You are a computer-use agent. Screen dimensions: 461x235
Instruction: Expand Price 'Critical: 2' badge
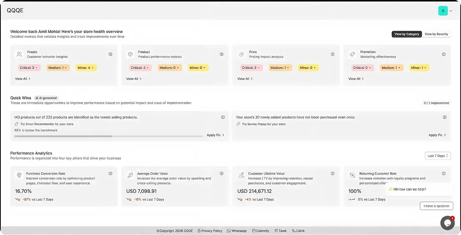tap(251, 68)
